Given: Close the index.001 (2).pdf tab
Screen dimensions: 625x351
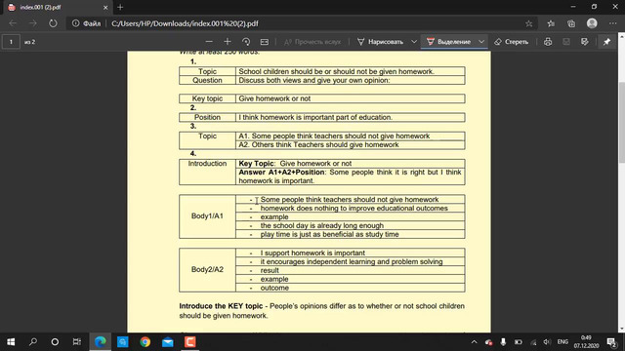Looking at the screenshot, I should [105, 7].
